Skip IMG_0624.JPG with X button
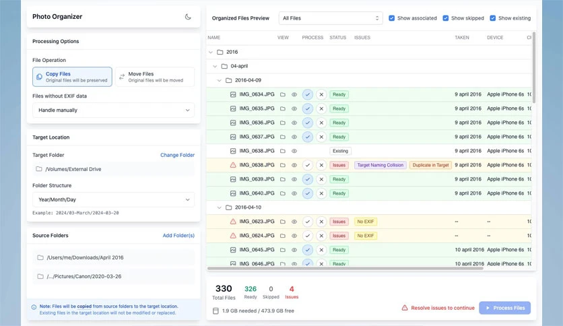Screen dimensions: 563x326 (321, 236)
